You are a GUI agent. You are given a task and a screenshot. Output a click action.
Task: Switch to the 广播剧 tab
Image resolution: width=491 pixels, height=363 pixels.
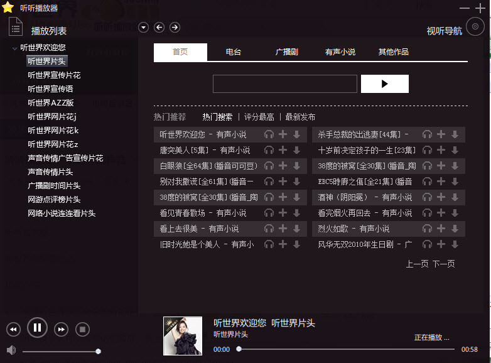click(x=286, y=52)
